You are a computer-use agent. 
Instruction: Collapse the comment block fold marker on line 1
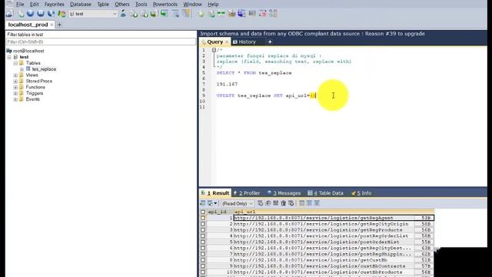214,50
